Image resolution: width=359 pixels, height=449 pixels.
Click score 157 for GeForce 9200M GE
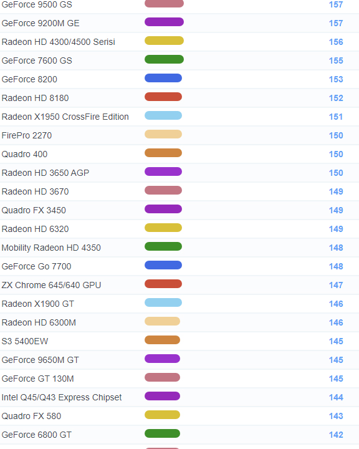pos(336,23)
